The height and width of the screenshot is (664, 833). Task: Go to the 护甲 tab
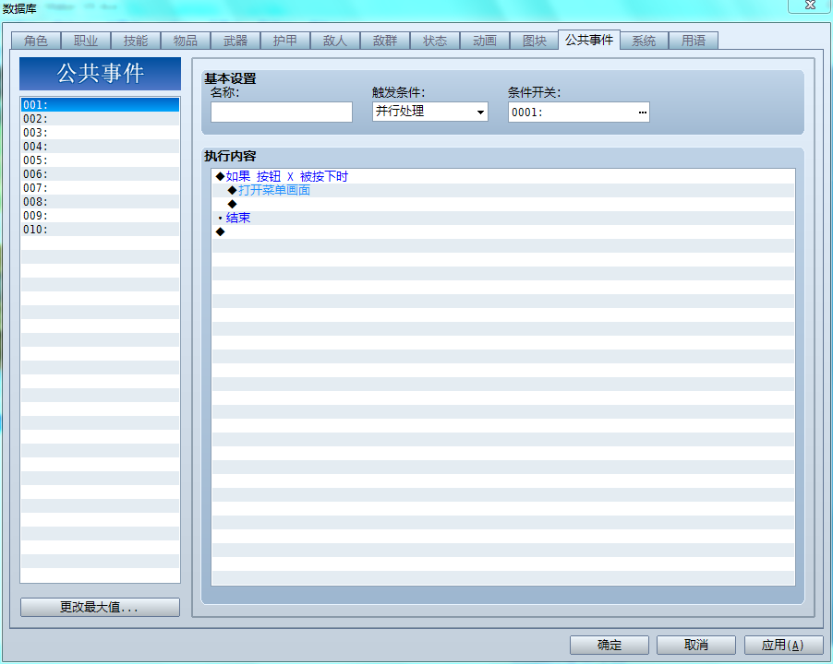click(x=285, y=41)
